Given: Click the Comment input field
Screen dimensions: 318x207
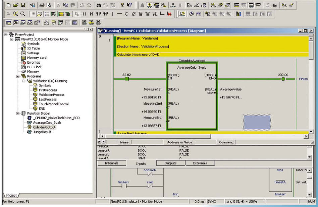Looking at the screenshot, I should click(273, 142).
